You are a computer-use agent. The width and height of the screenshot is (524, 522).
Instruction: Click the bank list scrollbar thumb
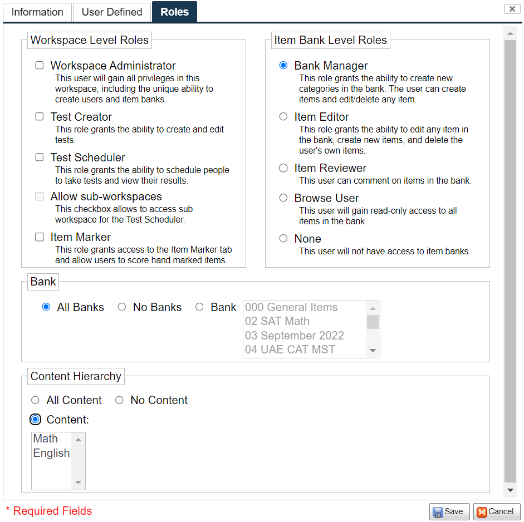coord(373,322)
